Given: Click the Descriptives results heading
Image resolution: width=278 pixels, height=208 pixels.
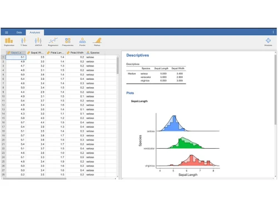Looking at the screenshot, I should tap(137, 55).
